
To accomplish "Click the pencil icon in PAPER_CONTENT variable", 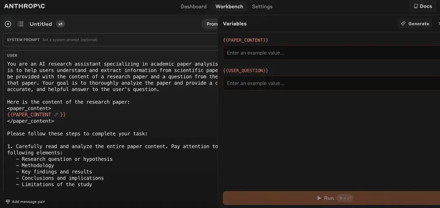I will tap(56, 115).
